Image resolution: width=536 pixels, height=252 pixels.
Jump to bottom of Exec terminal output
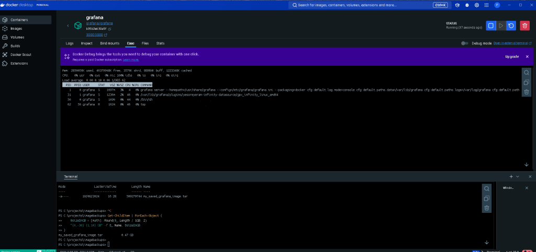coord(527,164)
